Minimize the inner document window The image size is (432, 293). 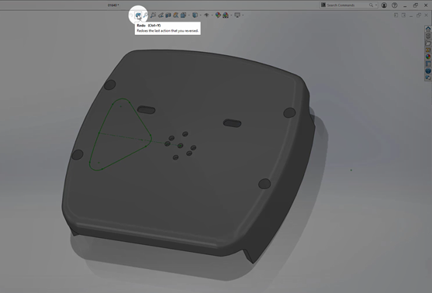pos(411,16)
